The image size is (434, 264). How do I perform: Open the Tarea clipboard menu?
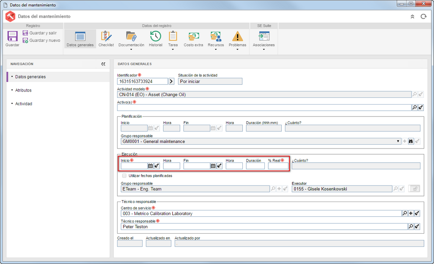[173, 40]
